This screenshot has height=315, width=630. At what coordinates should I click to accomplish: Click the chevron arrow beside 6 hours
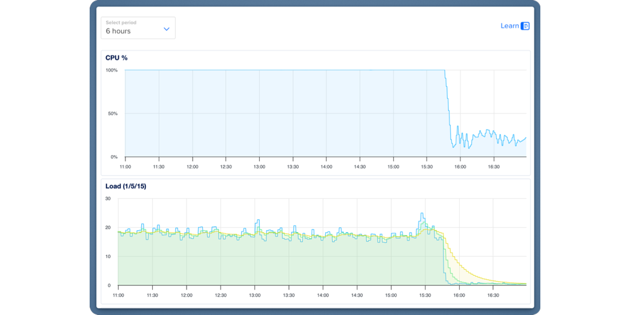[167, 29]
